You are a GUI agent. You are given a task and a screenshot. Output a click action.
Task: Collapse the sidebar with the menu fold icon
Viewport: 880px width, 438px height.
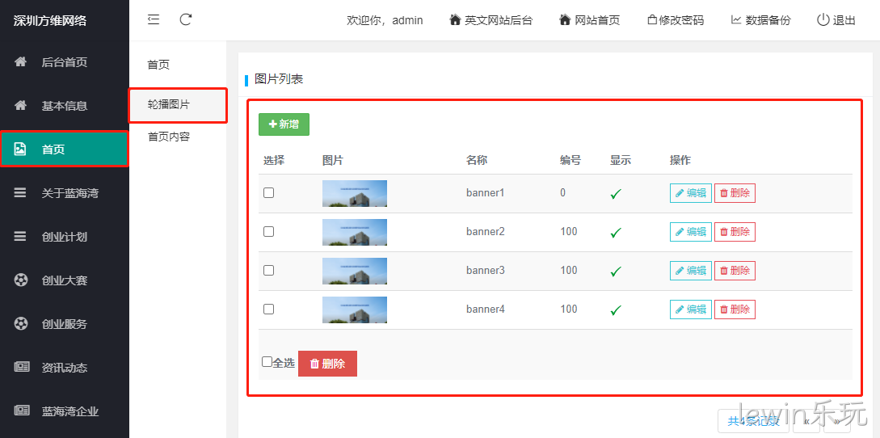pos(154,19)
